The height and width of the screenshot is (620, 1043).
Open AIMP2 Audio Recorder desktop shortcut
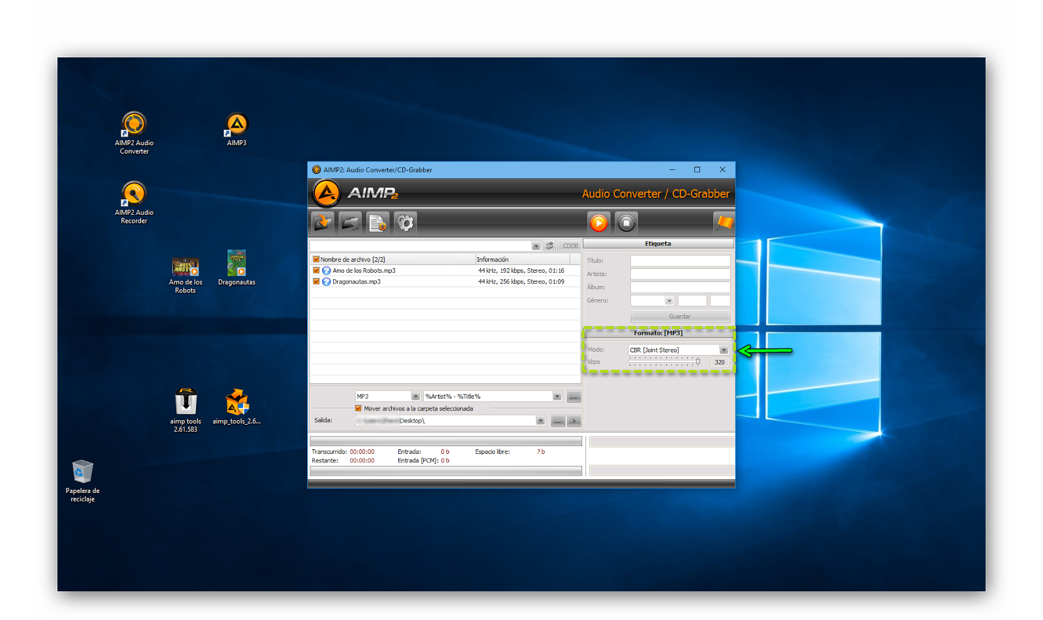click(x=134, y=203)
